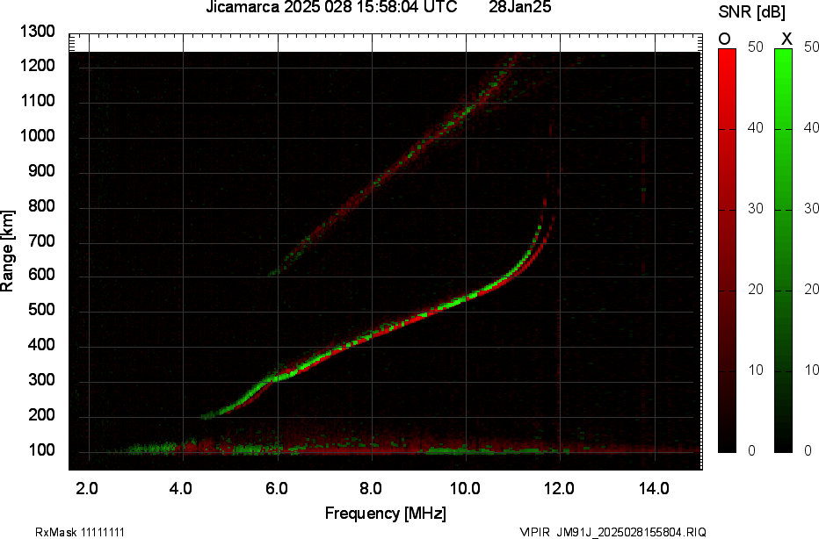Click the 2.0 frequency tick label
819x539 pixels.
point(87,489)
